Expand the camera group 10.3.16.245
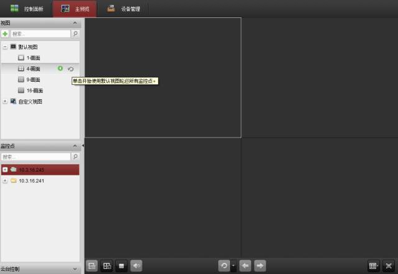 pyautogui.click(x=5, y=169)
